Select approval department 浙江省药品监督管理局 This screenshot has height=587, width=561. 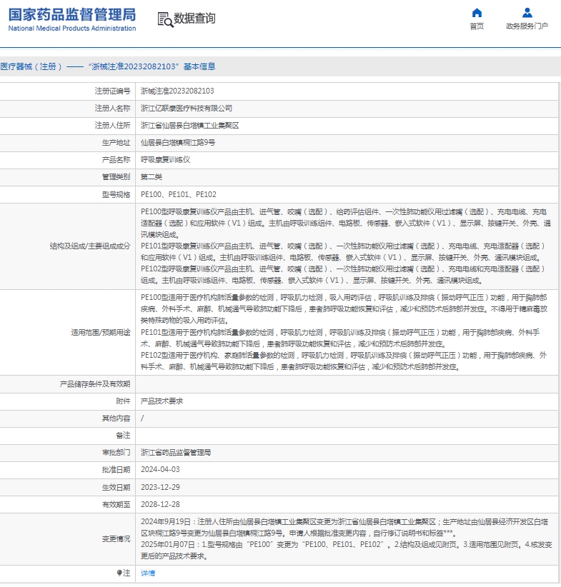[176, 453]
